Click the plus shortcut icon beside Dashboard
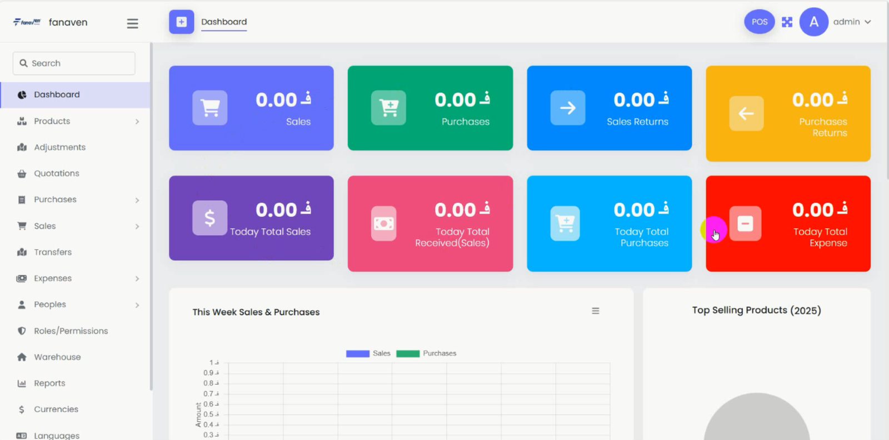Image resolution: width=889 pixels, height=440 pixels. point(182,22)
